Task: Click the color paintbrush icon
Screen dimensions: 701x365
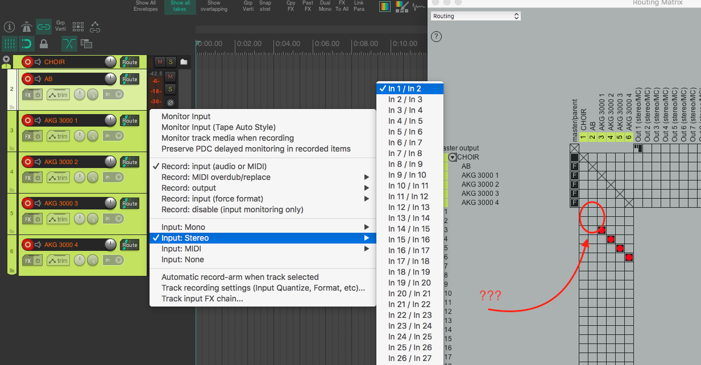Action: click(401, 7)
